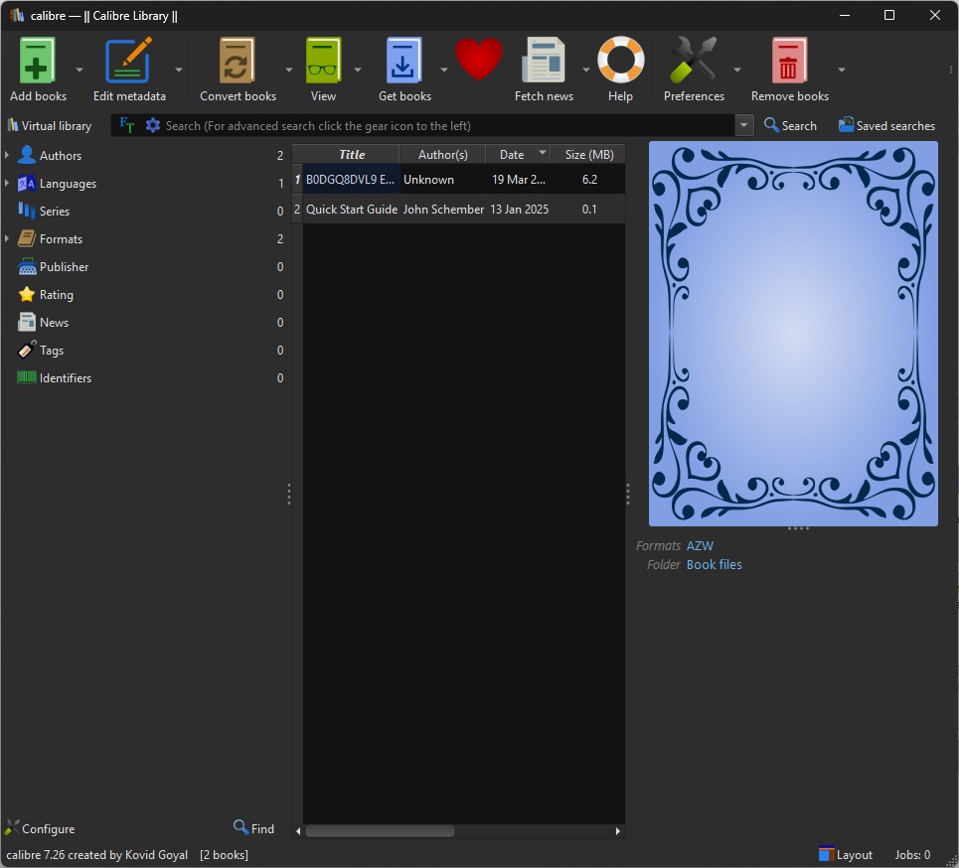Select the Series category
Screen dimensions: 959x868
click(54, 211)
